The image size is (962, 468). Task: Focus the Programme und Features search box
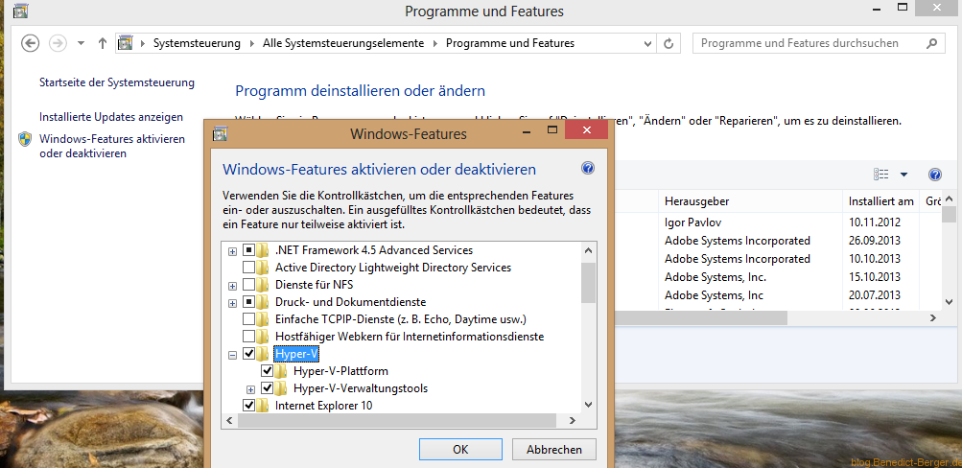(x=818, y=43)
